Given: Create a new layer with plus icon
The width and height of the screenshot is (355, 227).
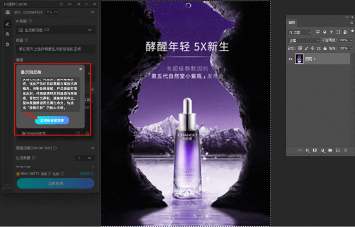Looking at the screenshot, I should [x=338, y=150].
